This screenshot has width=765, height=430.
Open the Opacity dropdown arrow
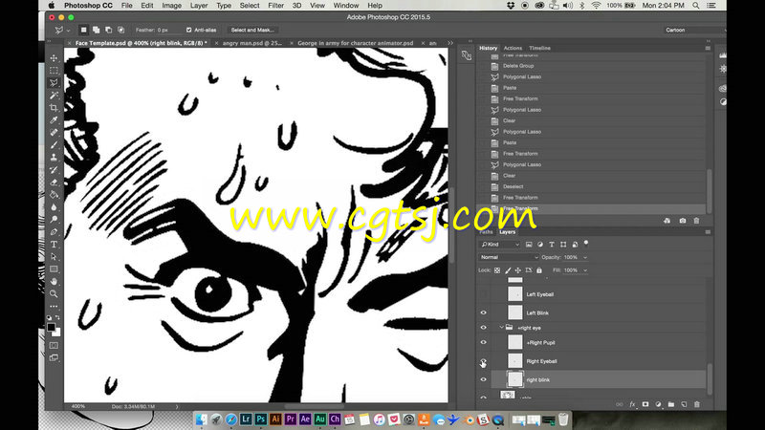point(585,257)
